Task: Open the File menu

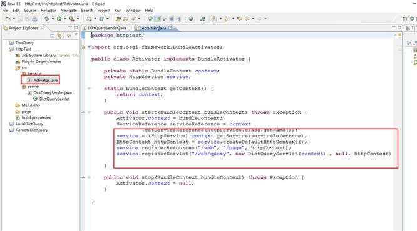Action: [5, 11]
